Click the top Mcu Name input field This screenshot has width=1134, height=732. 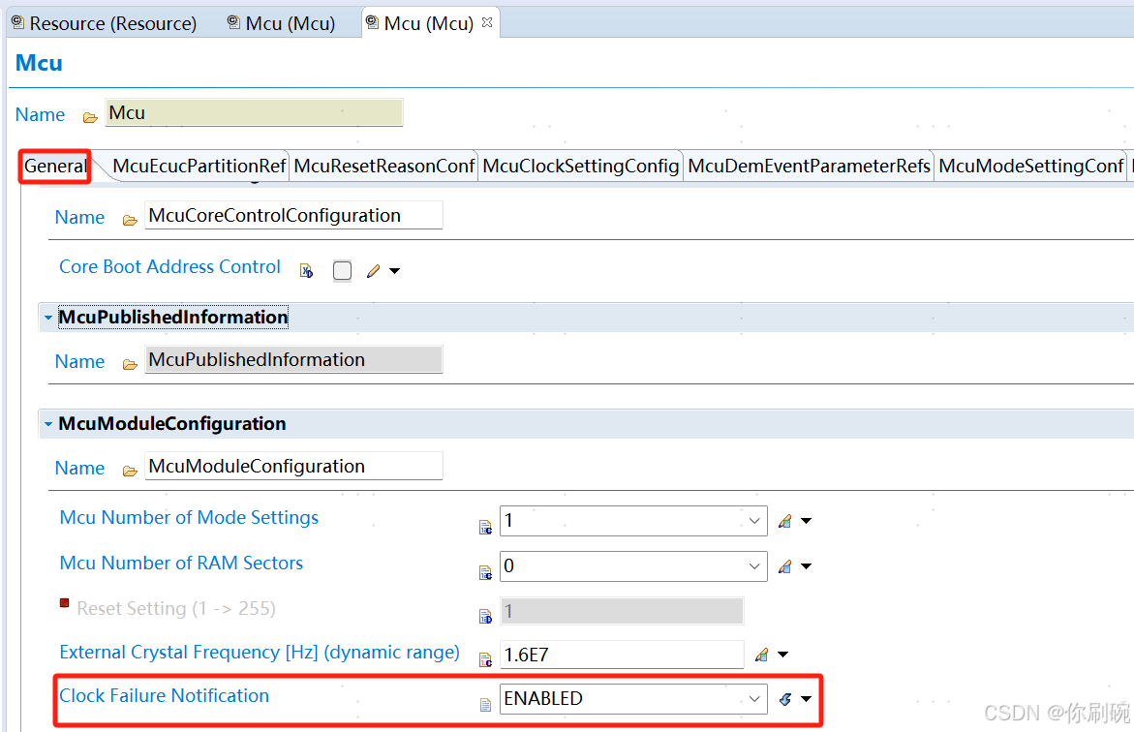click(x=254, y=113)
